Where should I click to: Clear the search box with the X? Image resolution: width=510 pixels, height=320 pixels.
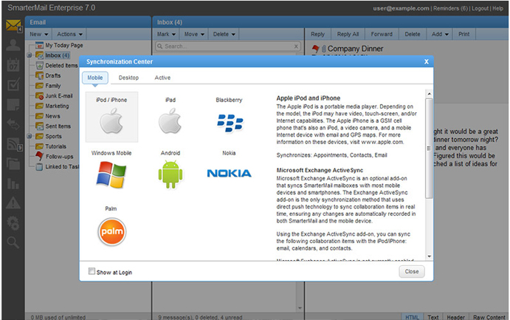[296, 47]
